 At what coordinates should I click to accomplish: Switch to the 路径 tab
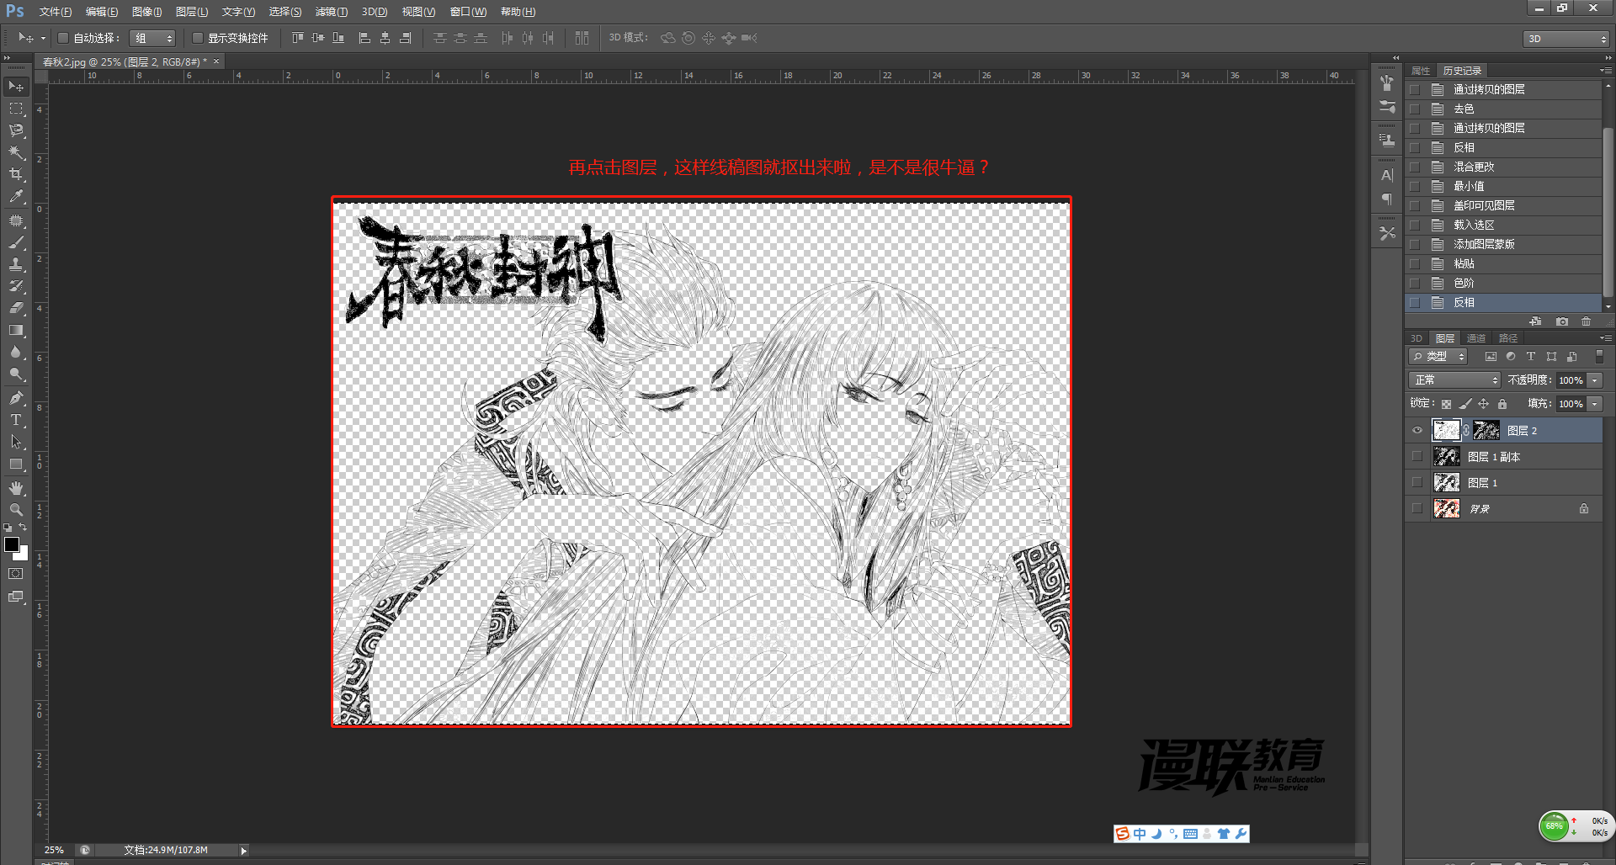pyautogui.click(x=1508, y=338)
